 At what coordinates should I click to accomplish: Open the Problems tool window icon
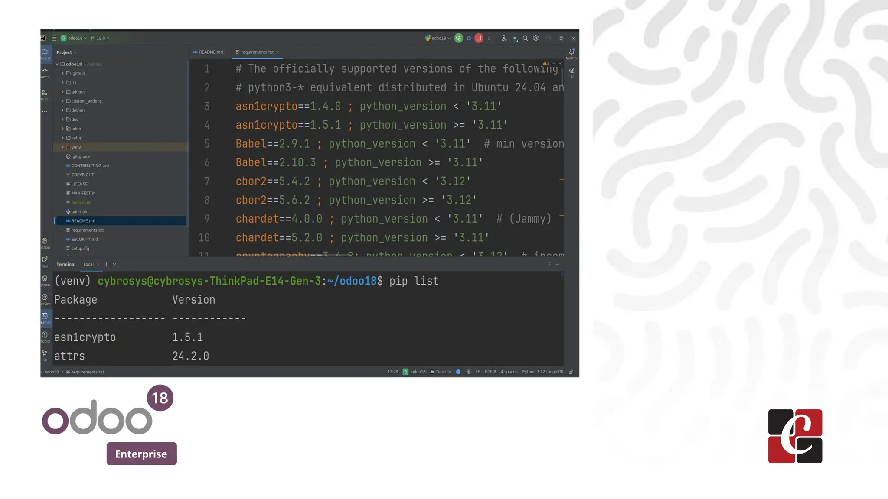[45, 335]
